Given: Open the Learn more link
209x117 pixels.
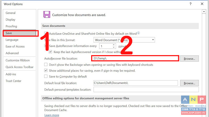Looking at the screenshot, I should (52, 115).
